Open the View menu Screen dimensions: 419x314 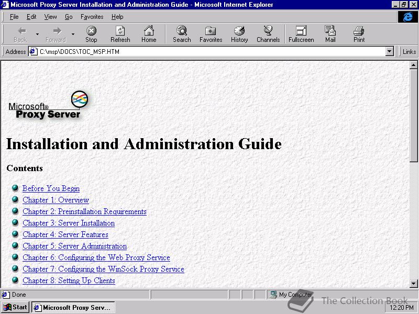[50, 17]
